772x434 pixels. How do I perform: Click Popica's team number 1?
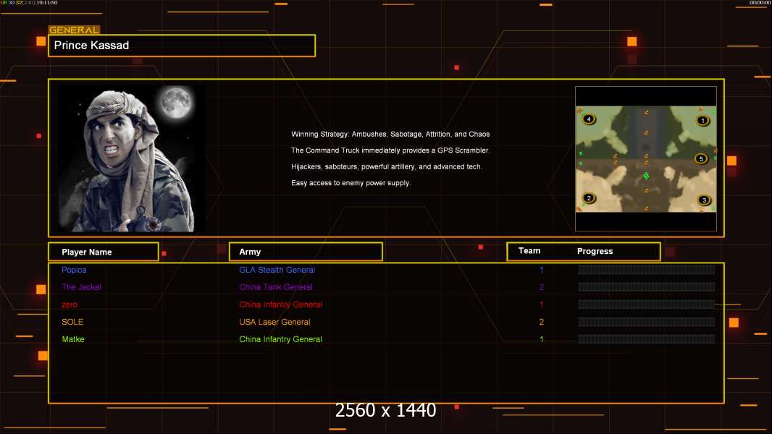pyautogui.click(x=542, y=270)
